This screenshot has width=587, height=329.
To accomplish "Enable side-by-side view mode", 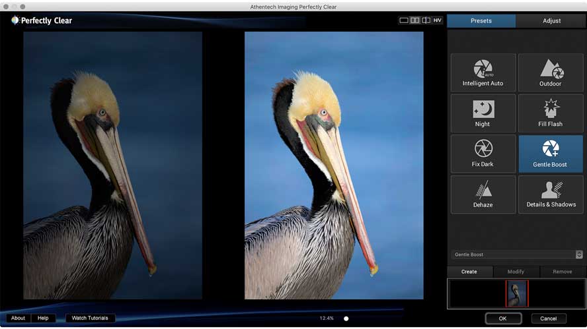I will (x=415, y=20).
